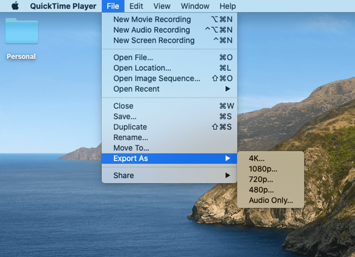Select Open File… menu item

(170, 57)
